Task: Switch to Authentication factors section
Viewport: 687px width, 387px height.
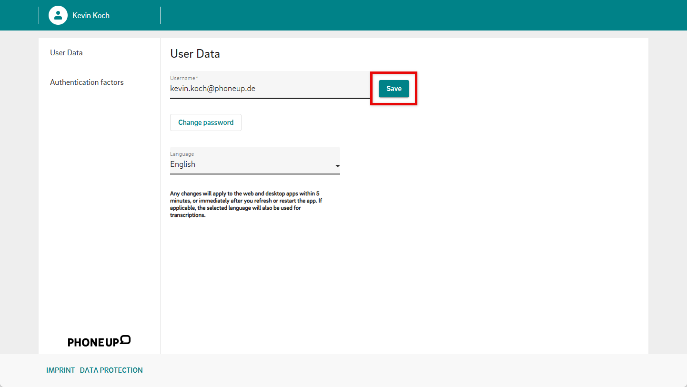Action: [x=87, y=82]
